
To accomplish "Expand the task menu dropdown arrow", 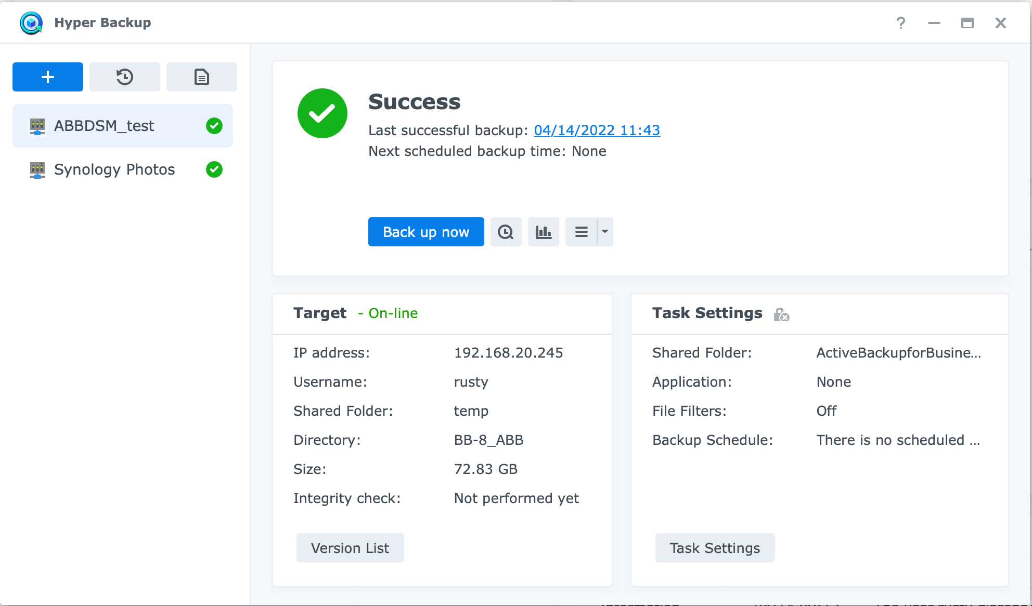I will point(605,232).
